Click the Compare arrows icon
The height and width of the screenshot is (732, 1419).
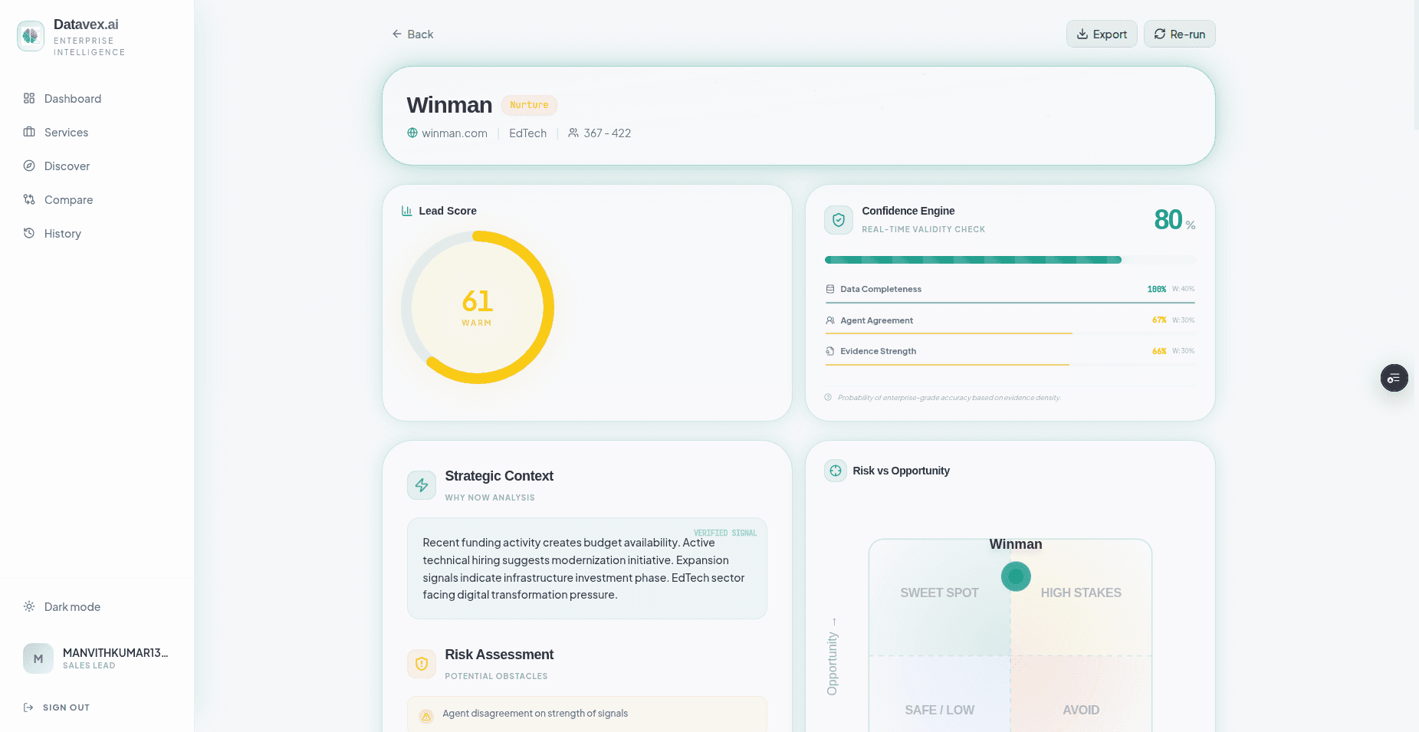coord(29,199)
